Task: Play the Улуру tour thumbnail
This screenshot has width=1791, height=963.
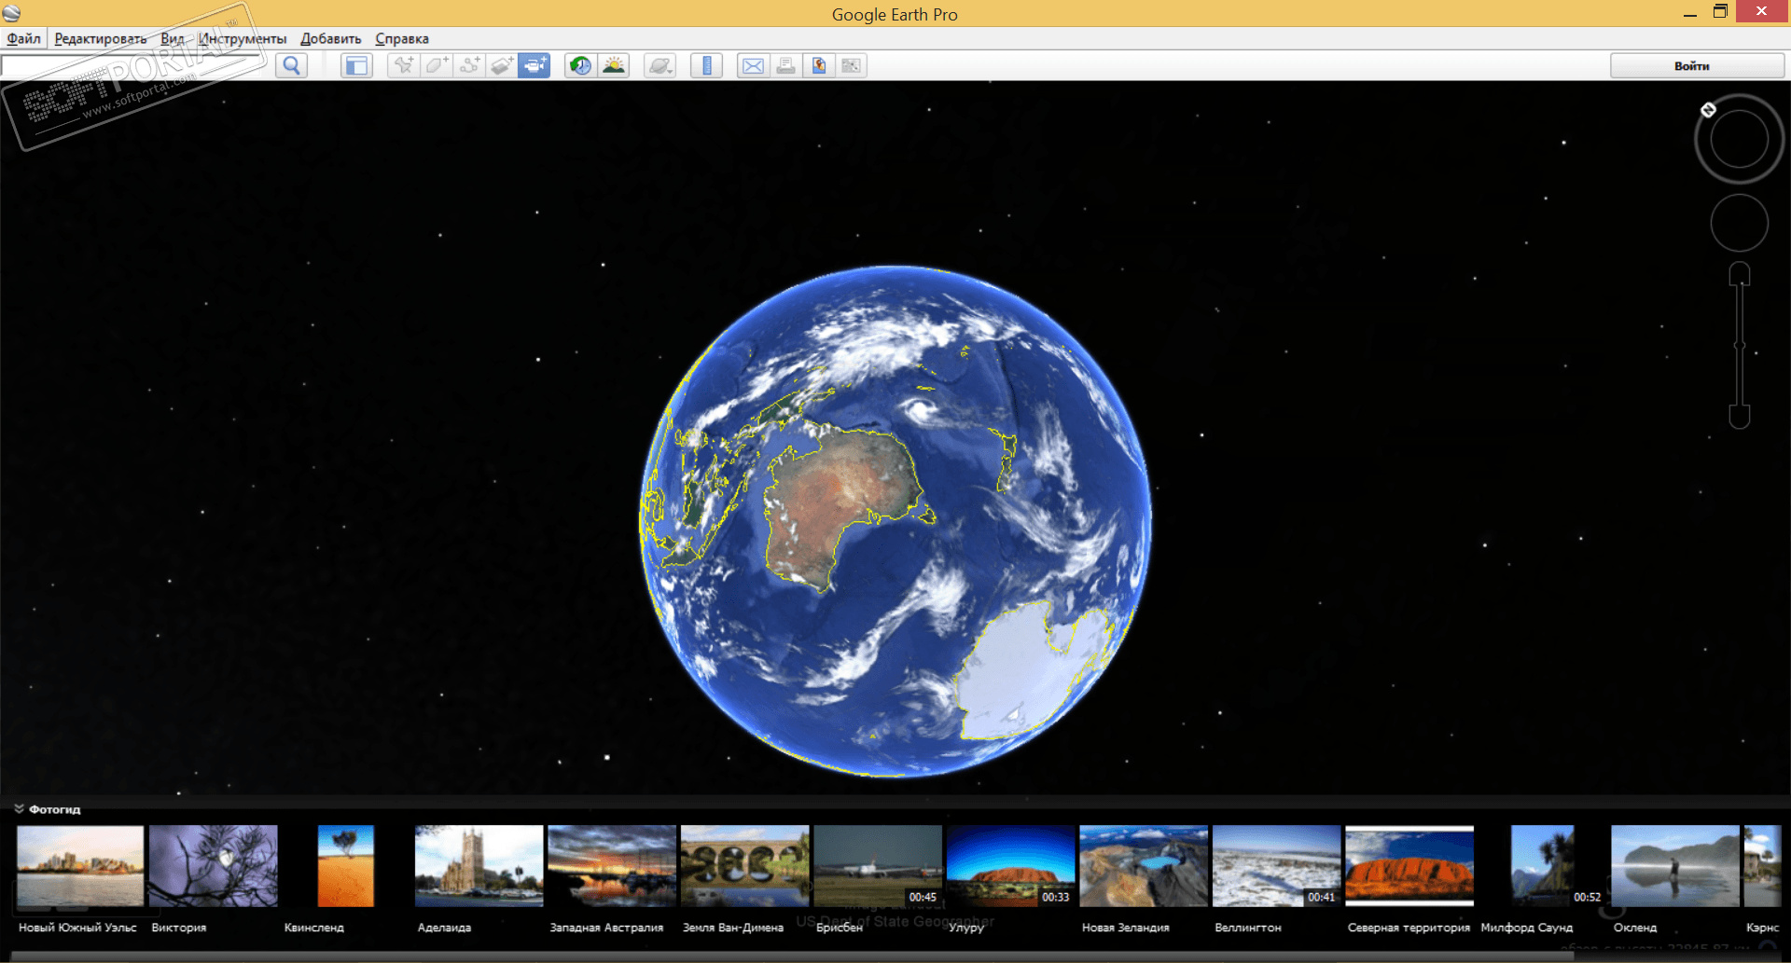Action: [1011, 865]
